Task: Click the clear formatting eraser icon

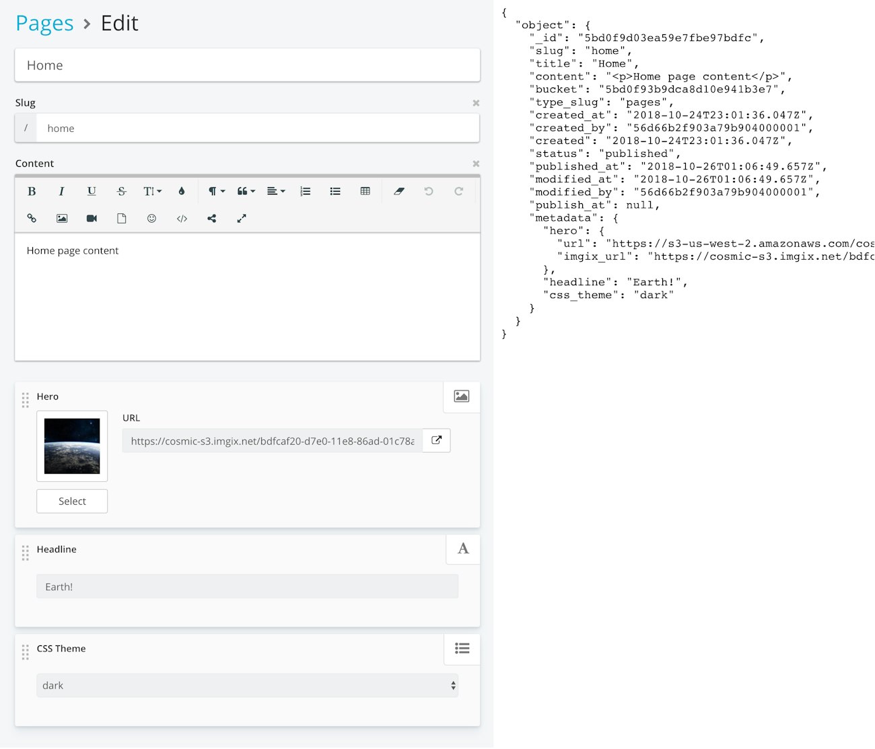Action: [x=398, y=191]
